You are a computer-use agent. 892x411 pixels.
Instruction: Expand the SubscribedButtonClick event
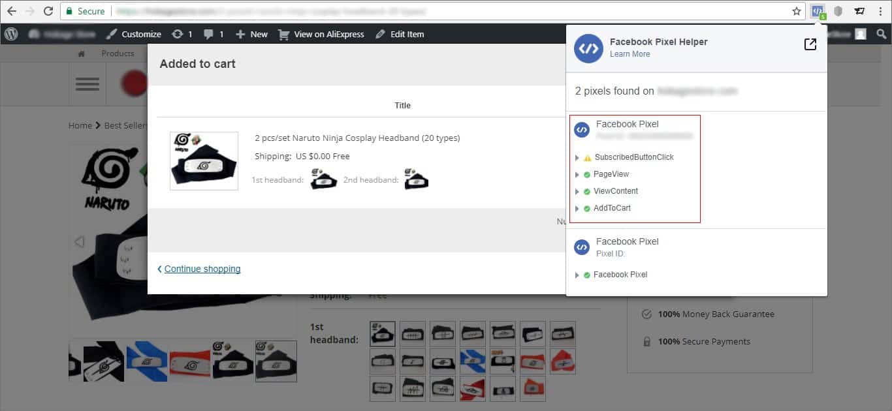[x=577, y=157]
